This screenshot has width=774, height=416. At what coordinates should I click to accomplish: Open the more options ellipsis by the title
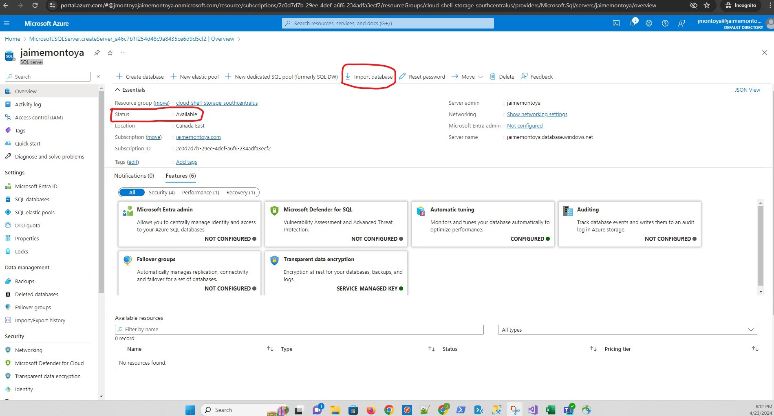pos(123,53)
